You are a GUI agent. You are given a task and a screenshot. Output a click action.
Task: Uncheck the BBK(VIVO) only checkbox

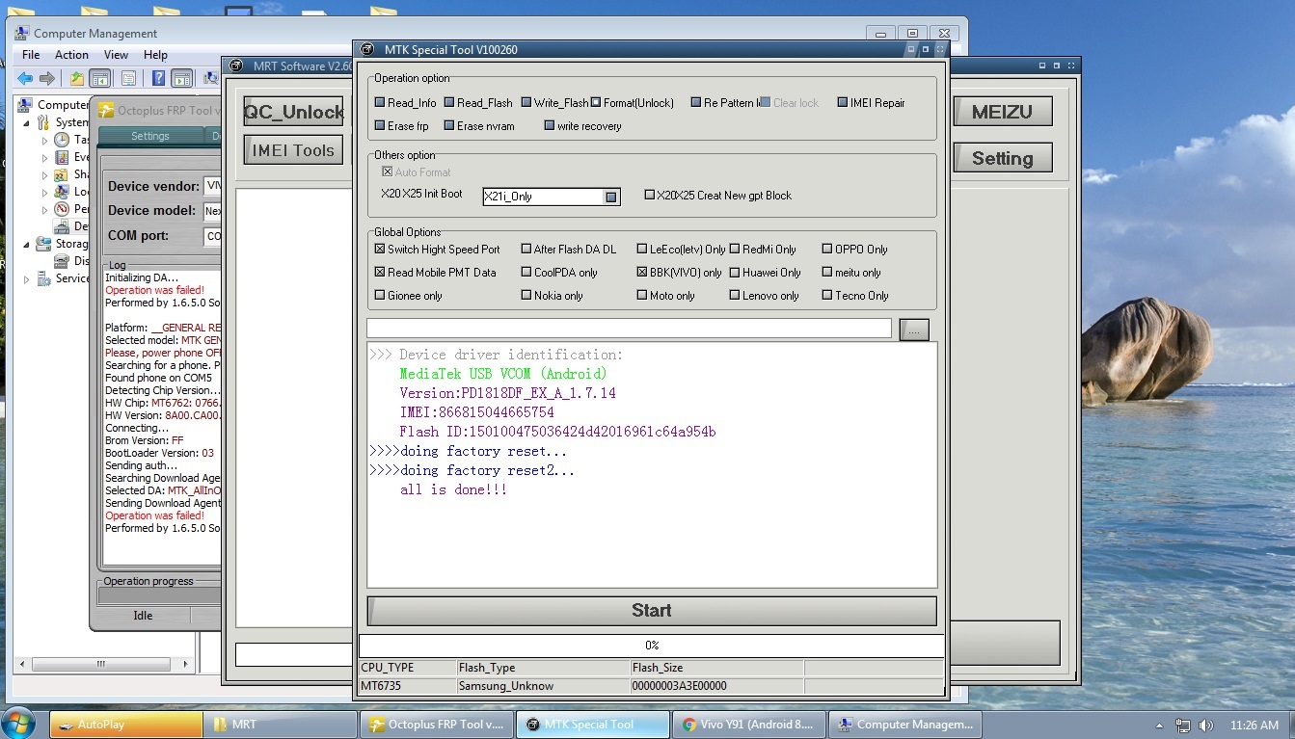(x=642, y=273)
